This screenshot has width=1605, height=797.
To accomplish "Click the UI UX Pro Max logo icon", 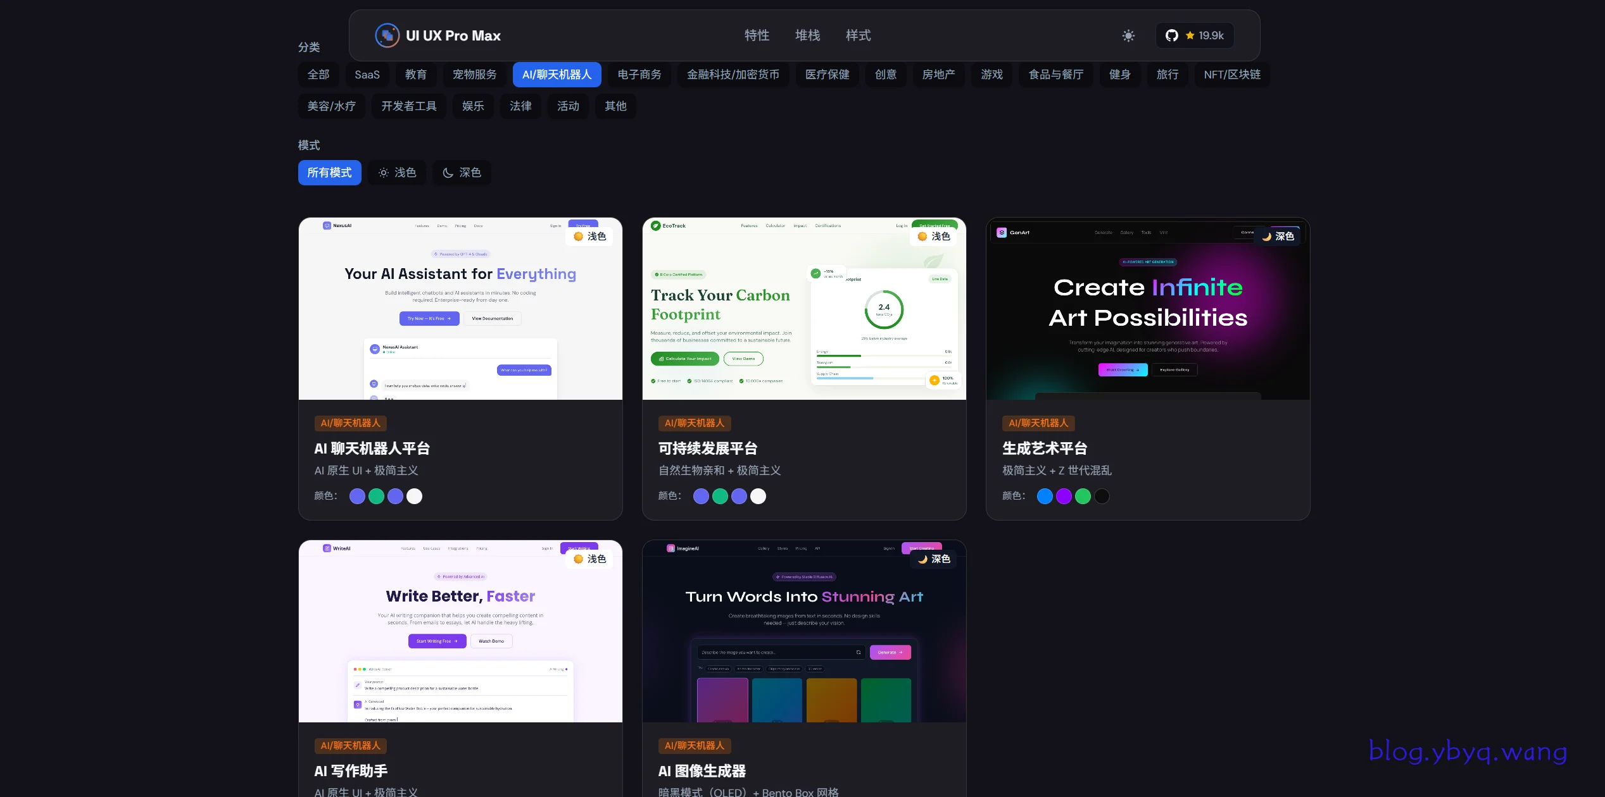I will [387, 35].
